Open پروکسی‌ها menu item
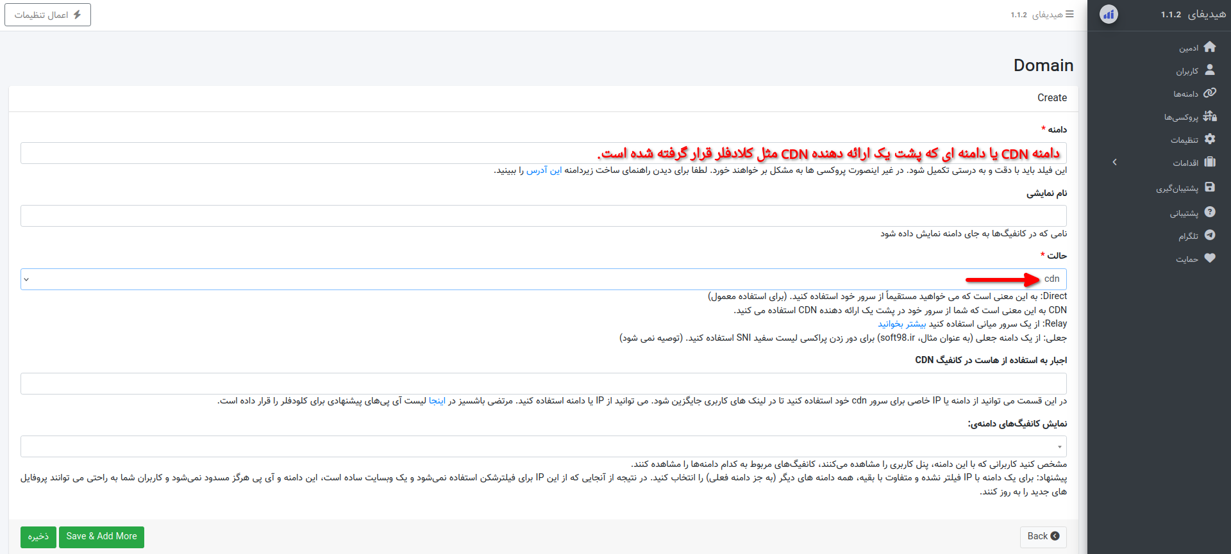 point(1181,117)
